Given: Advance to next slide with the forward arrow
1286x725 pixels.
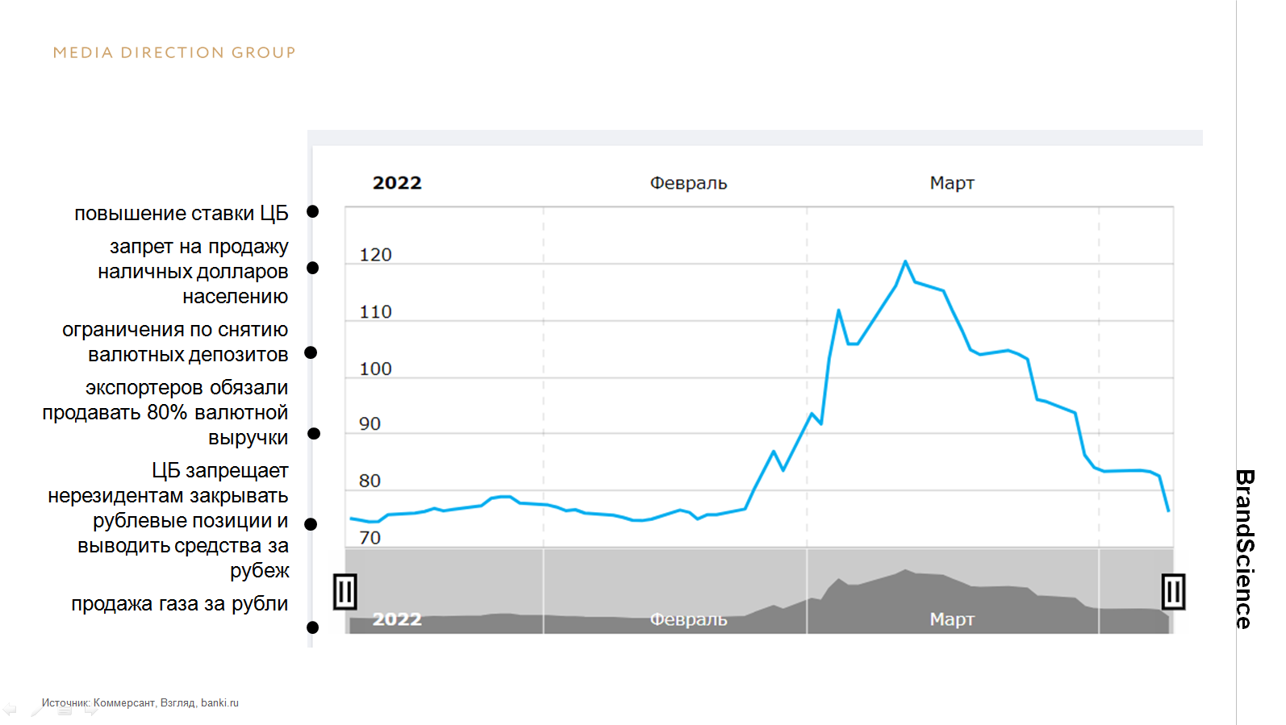Looking at the screenshot, I should (91, 710).
